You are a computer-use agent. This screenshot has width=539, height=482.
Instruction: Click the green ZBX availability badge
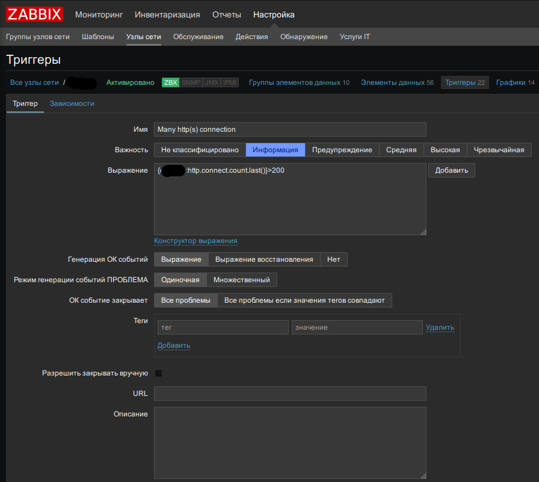(x=170, y=82)
